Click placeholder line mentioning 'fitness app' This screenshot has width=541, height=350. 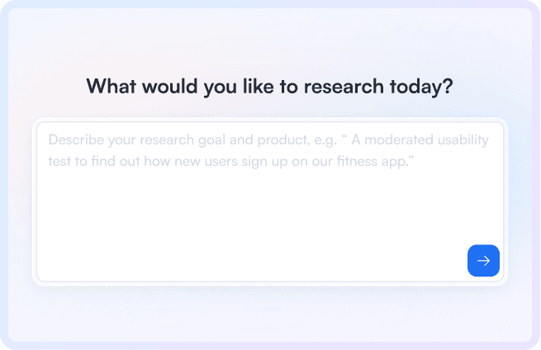click(230, 161)
